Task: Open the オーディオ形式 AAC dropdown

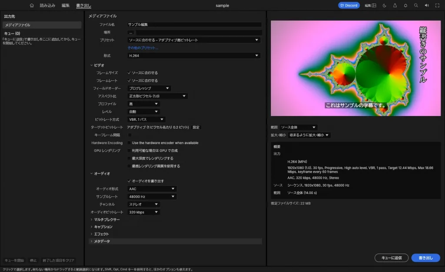Action: tap(152, 189)
